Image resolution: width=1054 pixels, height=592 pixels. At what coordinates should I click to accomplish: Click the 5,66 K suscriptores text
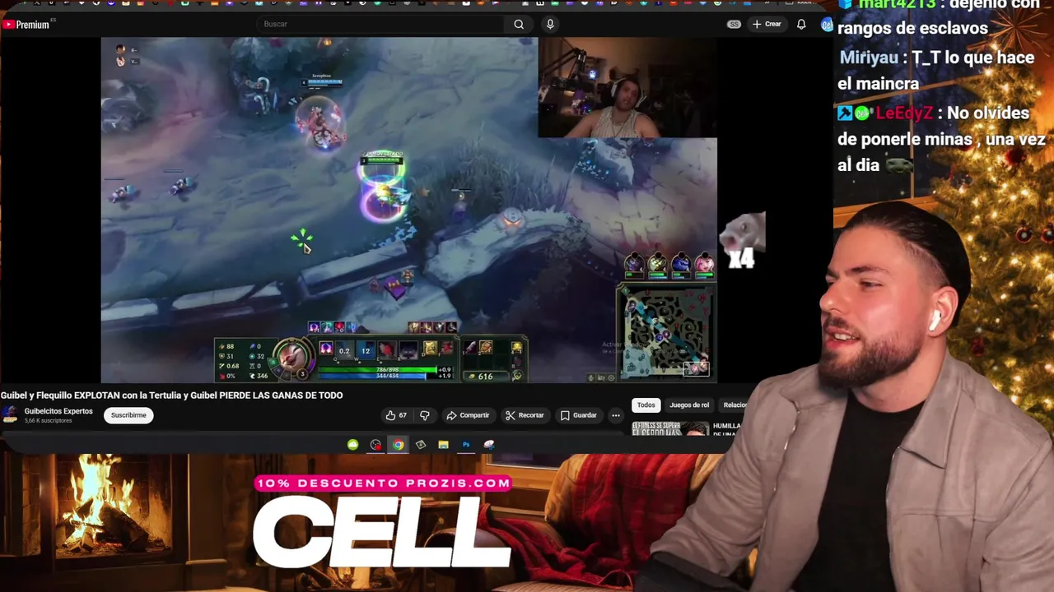pyautogui.click(x=48, y=421)
